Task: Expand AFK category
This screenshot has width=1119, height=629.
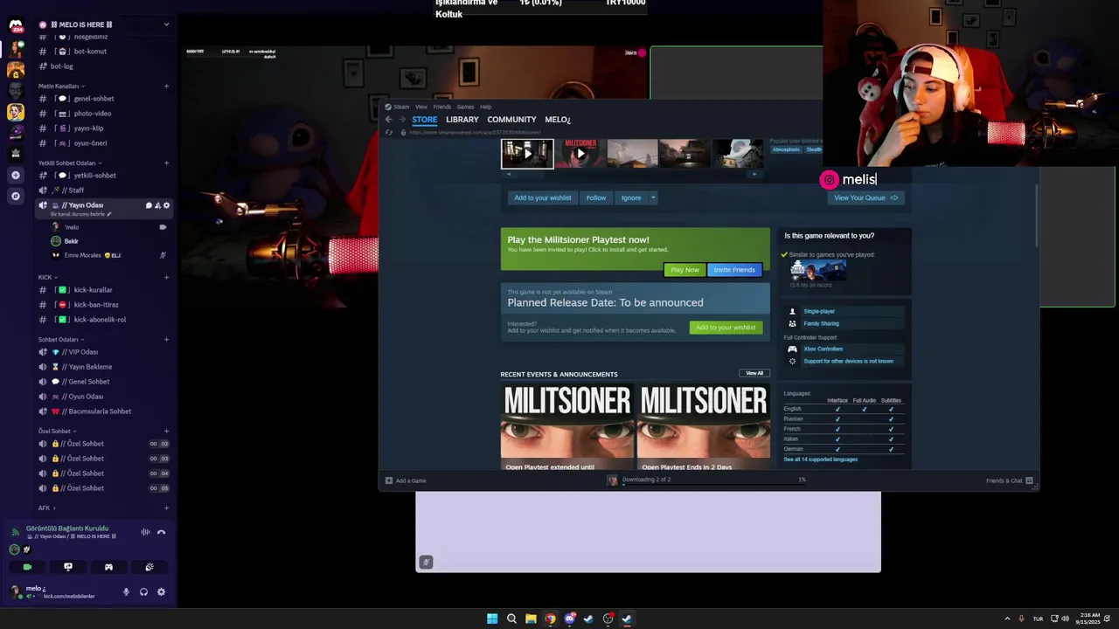Action: coord(45,508)
